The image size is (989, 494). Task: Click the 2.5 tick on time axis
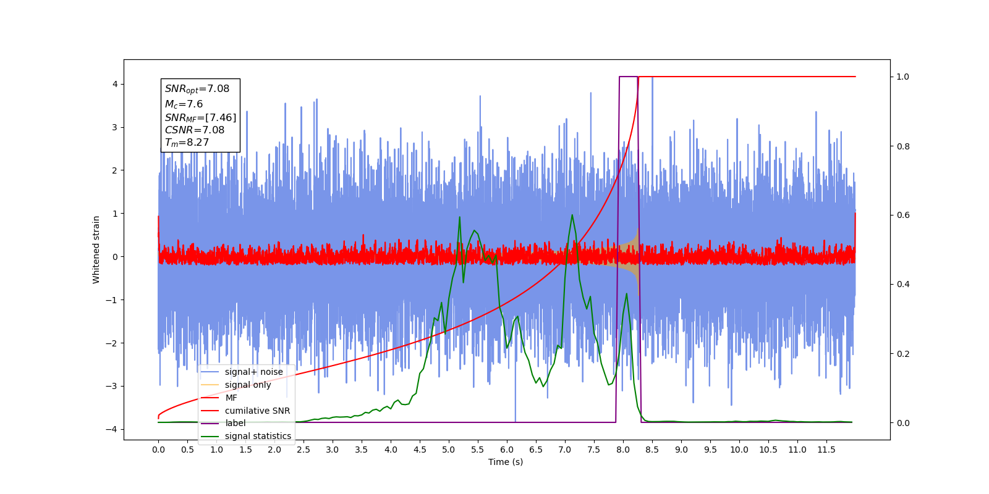[303, 450]
